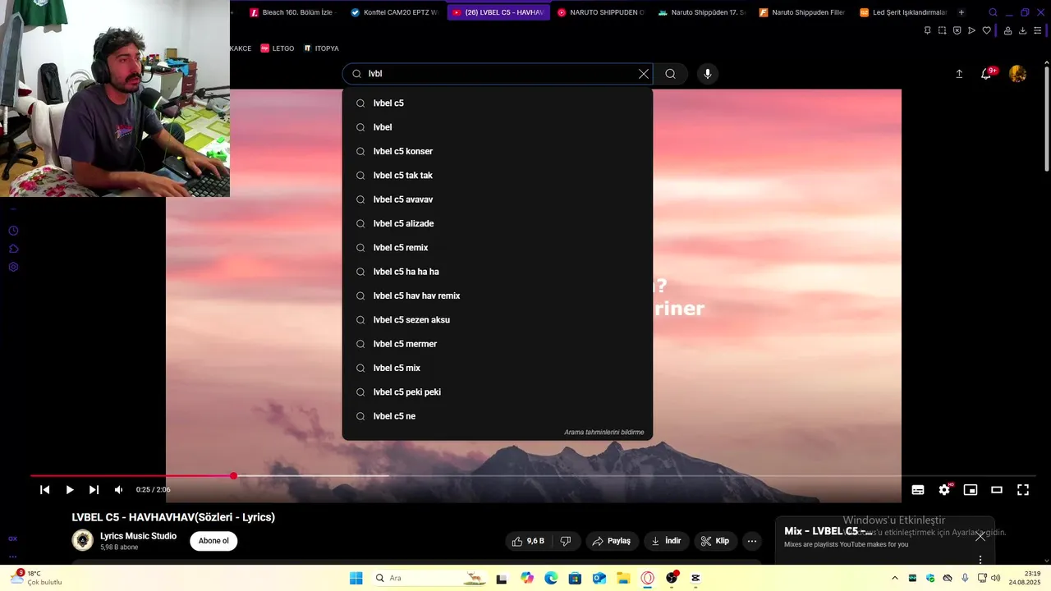
Task: Open the YouTube create/upload icon
Action: point(959,74)
